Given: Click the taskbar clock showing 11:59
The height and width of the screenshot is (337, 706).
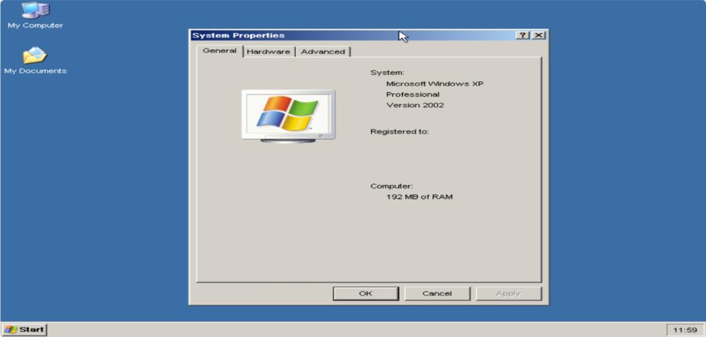Looking at the screenshot, I should (x=685, y=330).
